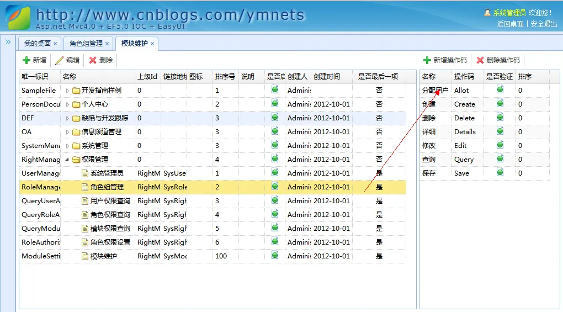Toggle green status indicator in Allot row
Screen dimensions: 563x312
(500, 89)
